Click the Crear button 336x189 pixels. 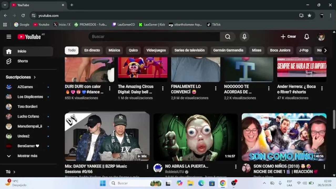tap(288, 37)
